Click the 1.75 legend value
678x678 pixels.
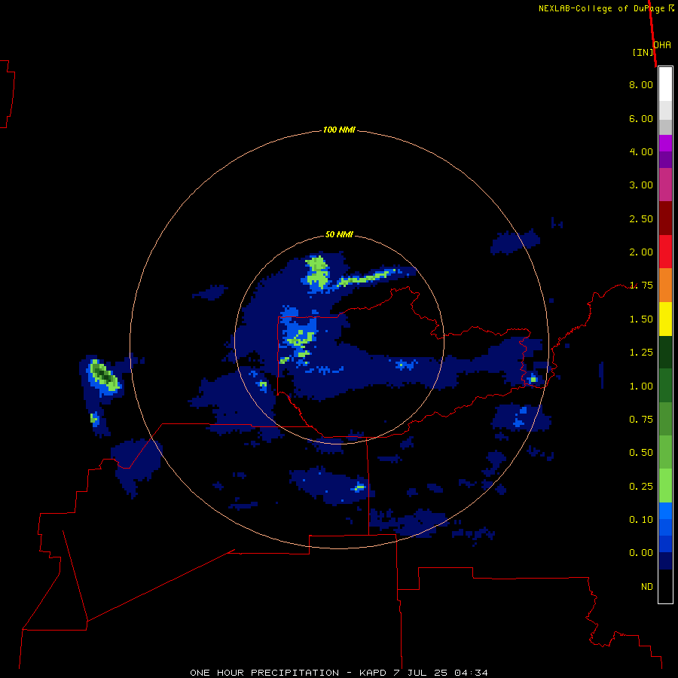click(641, 286)
